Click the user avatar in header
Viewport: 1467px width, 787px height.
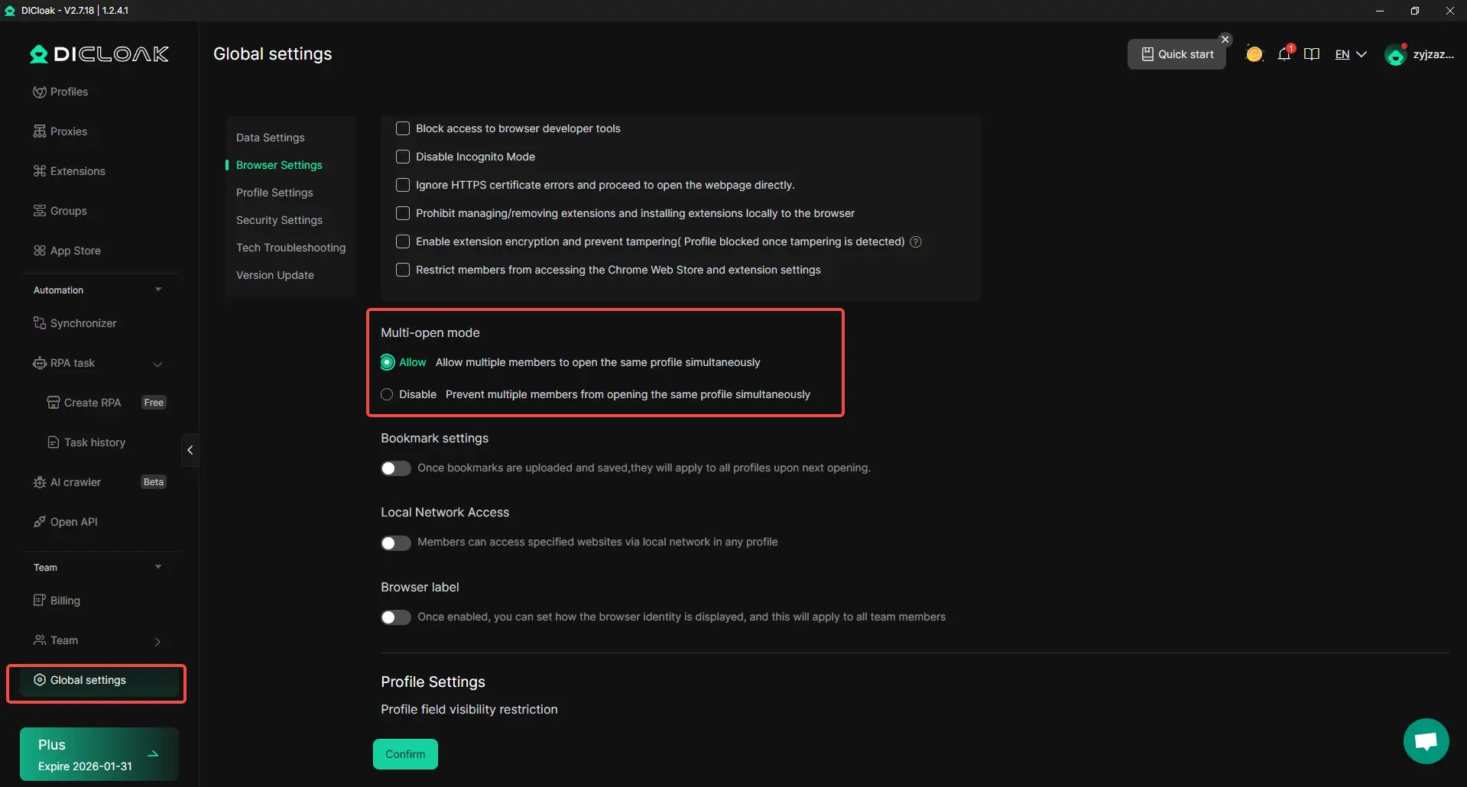point(1395,55)
